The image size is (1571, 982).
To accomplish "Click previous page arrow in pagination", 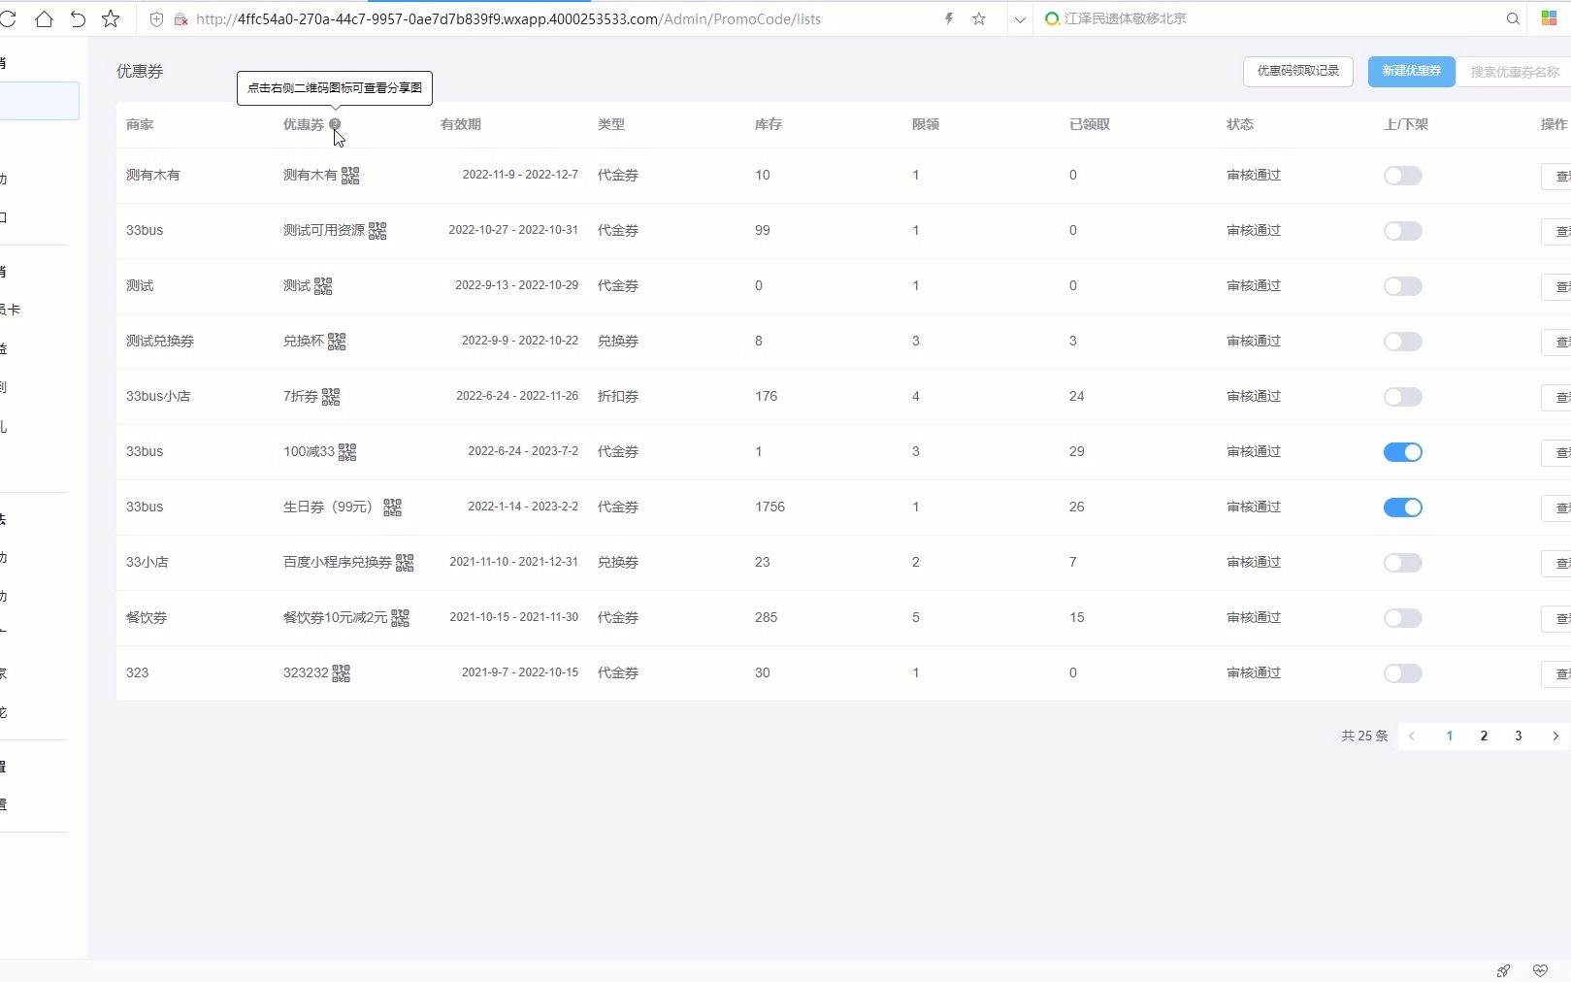I will click(1412, 736).
